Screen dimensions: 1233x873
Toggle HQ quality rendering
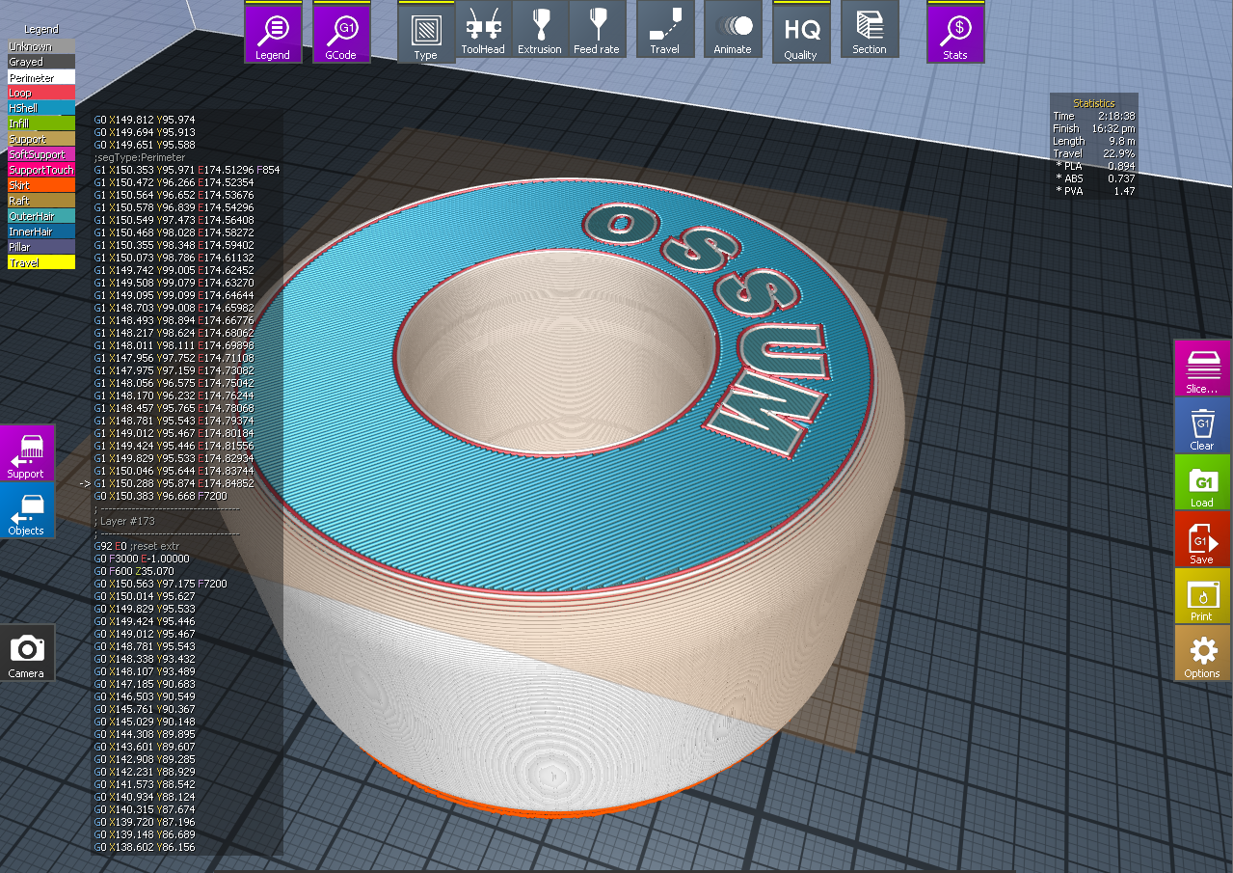(801, 29)
